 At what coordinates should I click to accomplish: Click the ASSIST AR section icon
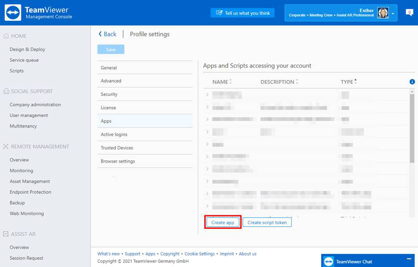pos(6,234)
